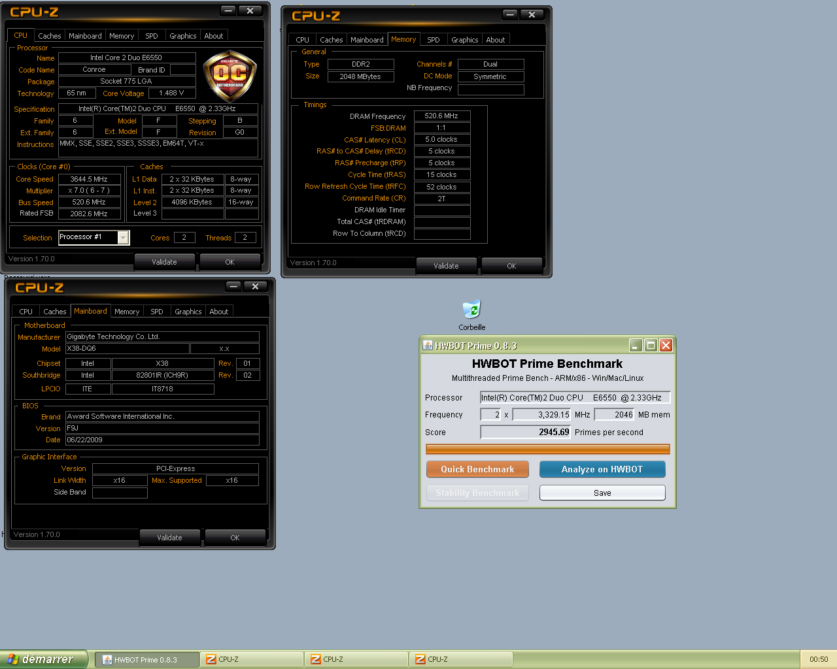Minimize the CPU-Z Memory window
The height and width of the screenshot is (669, 837).
511,14
